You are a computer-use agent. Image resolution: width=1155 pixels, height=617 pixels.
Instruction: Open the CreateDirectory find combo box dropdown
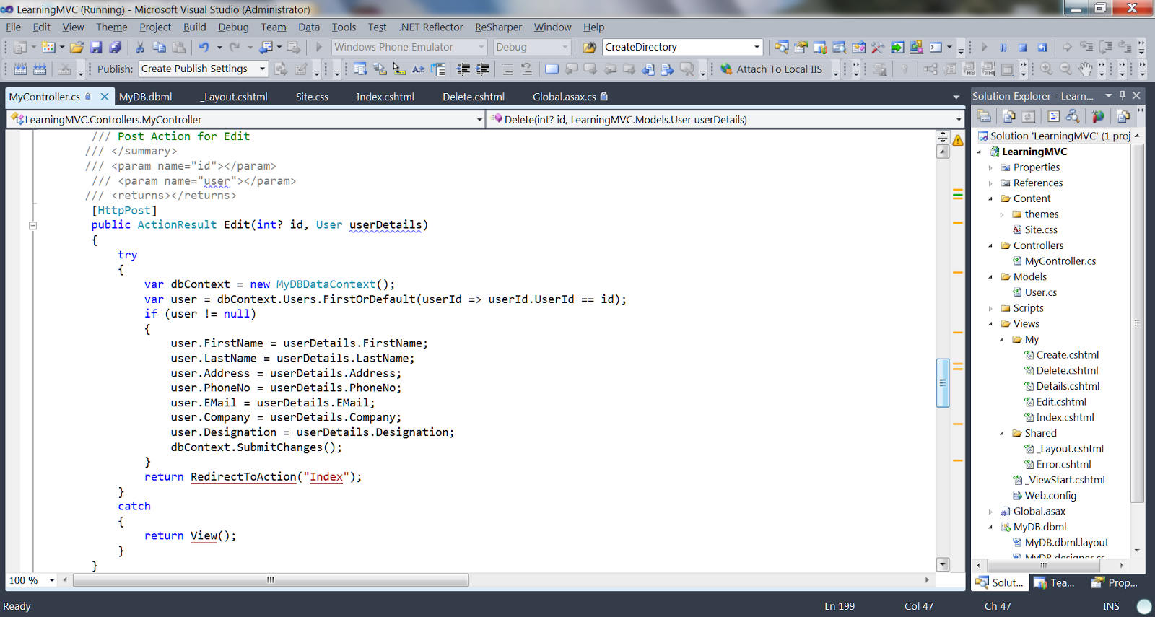757,48
